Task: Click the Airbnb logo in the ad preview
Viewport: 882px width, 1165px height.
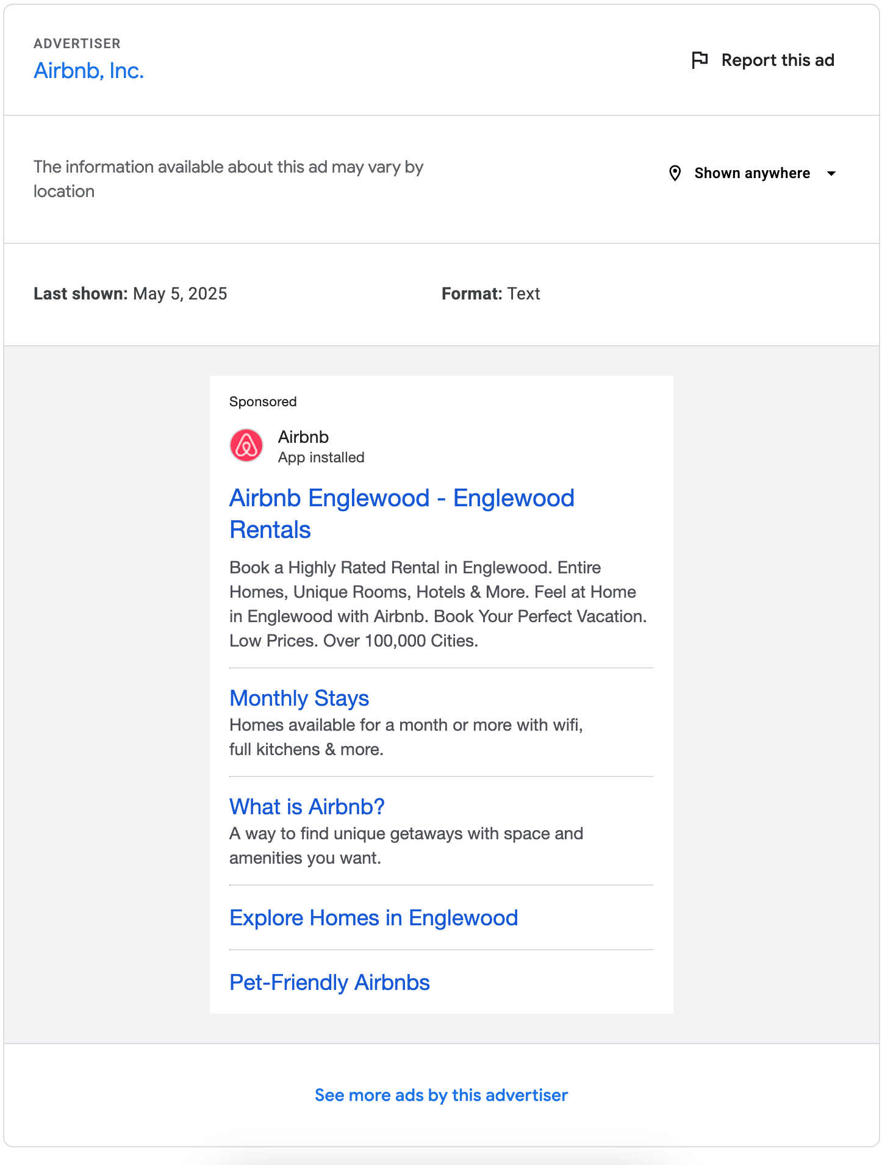Action: tap(246, 445)
